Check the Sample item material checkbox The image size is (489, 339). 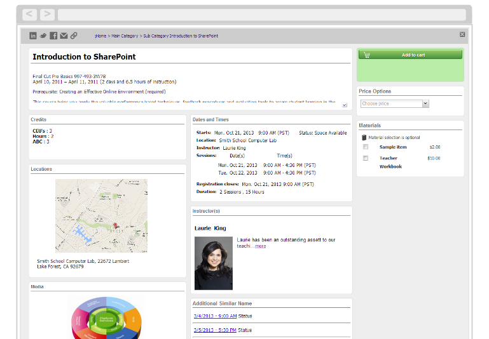click(366, 147)
